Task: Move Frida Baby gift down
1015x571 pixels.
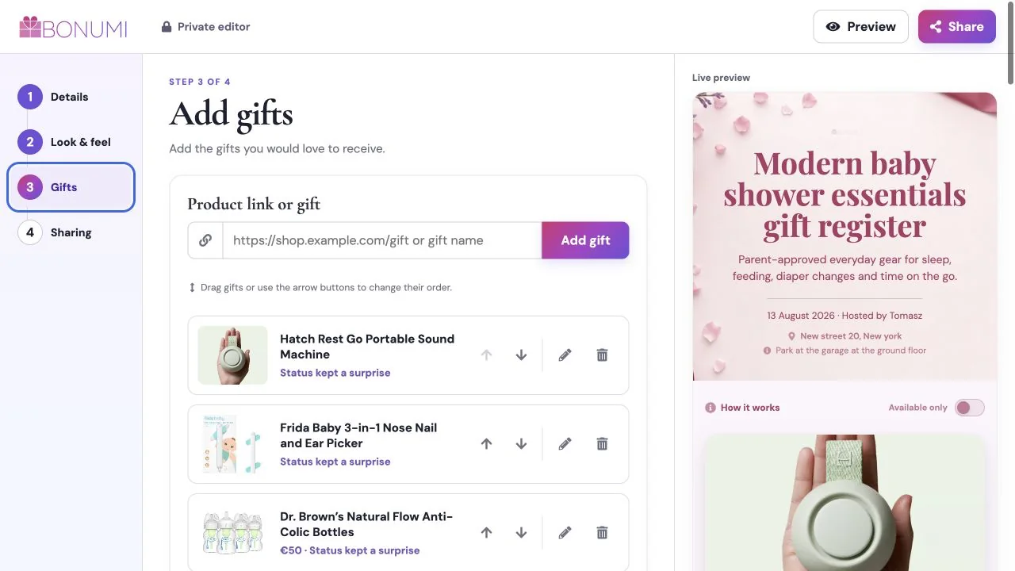Action: (x=521, y=444)
